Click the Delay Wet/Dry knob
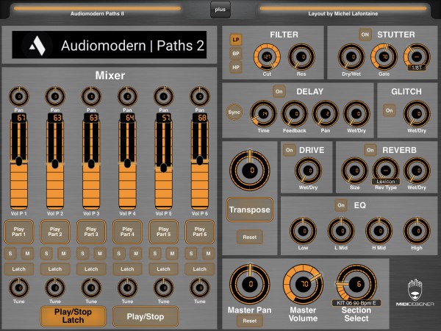441x331 pixels. click(x=356, y=114)
